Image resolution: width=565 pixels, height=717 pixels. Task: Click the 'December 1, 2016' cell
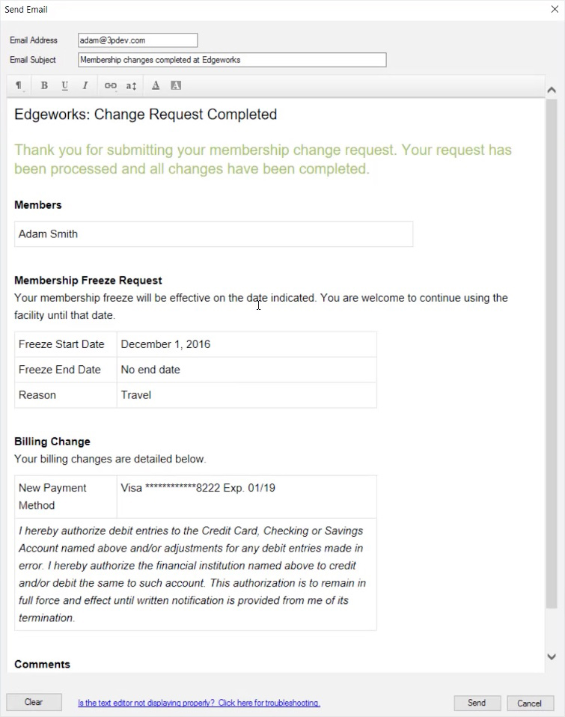(x=247, y=344)
